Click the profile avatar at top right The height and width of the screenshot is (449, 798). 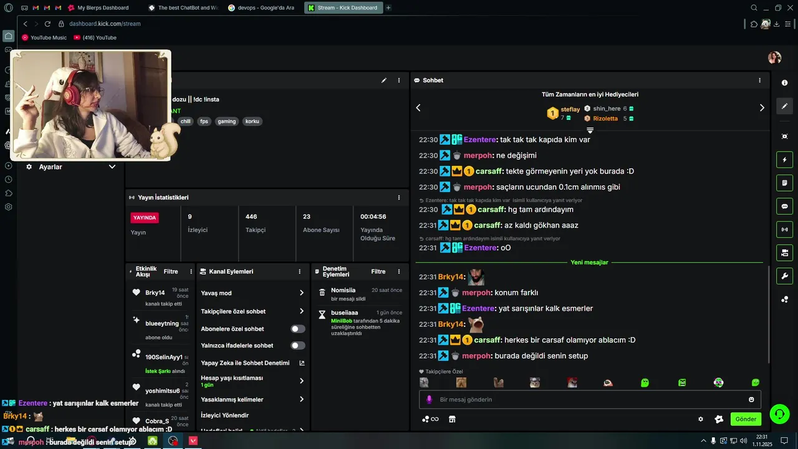[x=775, y=57]
